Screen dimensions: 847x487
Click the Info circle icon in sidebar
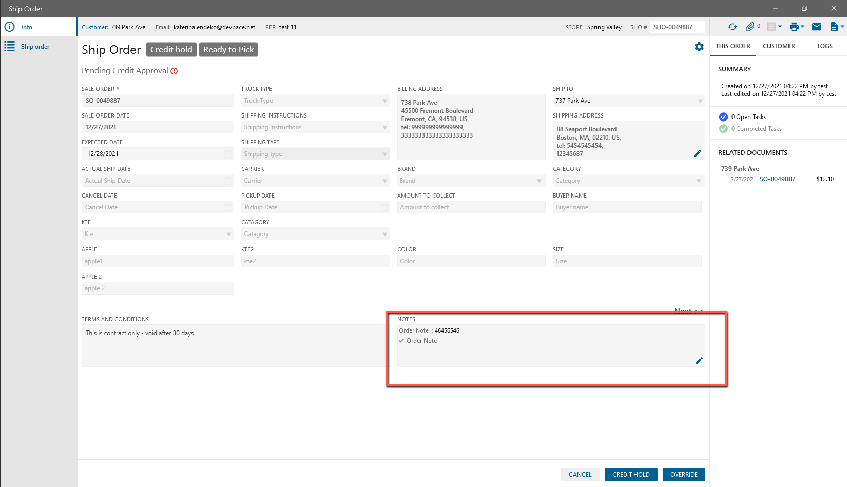pos(10,27)
